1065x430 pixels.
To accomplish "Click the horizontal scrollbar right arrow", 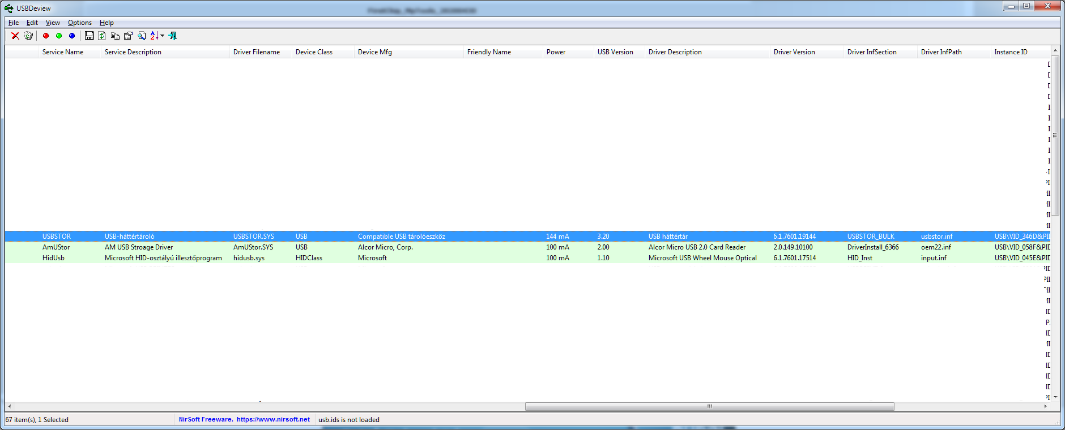I will 1046,406.
